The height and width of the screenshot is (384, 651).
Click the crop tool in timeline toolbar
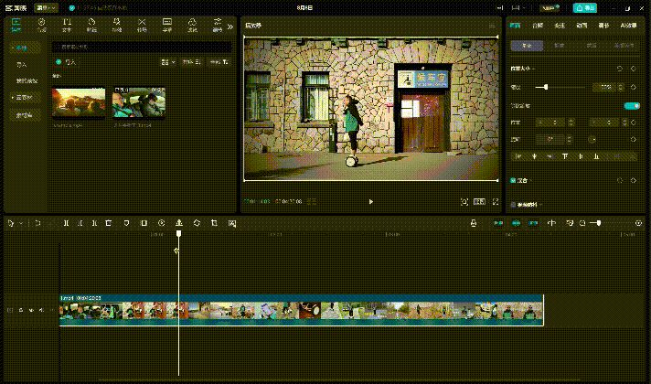214,223
